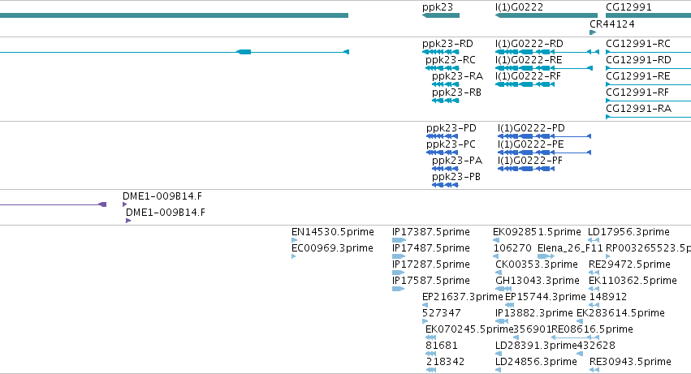Click the Elena_26_F11 feature glyph
The width and height of the screenshot is (691, 374).
click(x=546, y=256)
